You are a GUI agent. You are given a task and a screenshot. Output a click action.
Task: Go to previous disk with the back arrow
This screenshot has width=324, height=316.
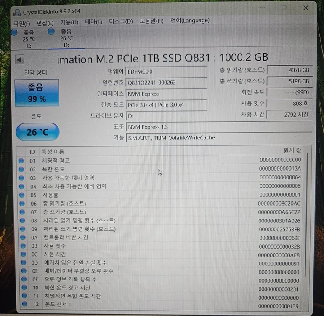(x=20, y=59)
